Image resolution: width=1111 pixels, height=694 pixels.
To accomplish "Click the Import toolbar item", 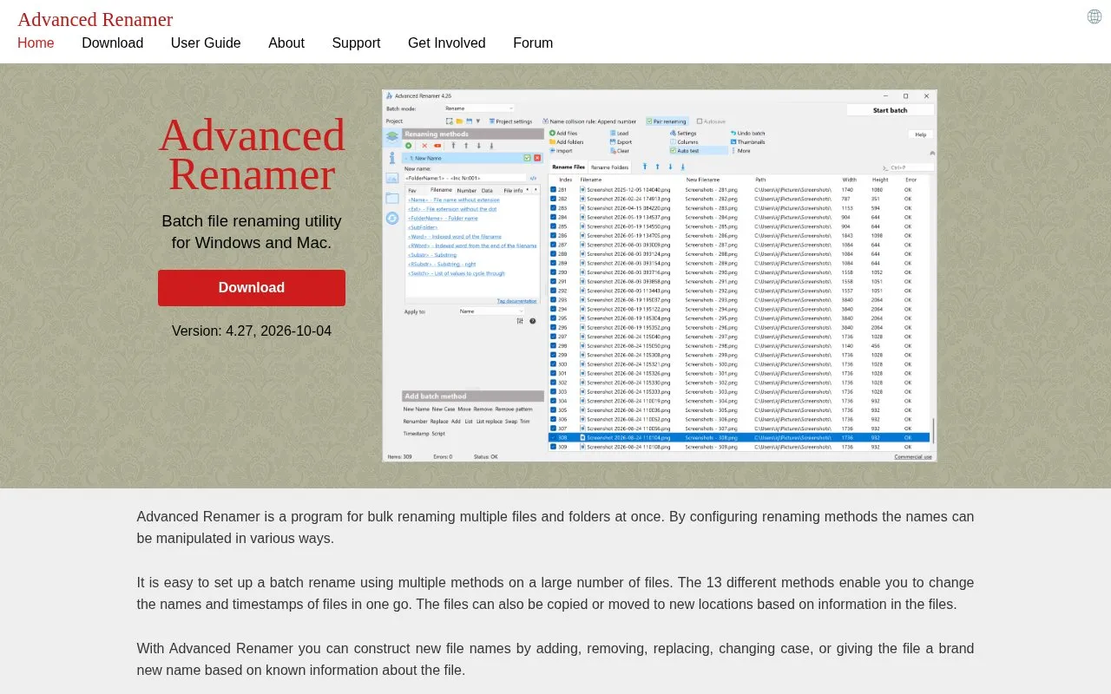I will [x=561, y=151].
